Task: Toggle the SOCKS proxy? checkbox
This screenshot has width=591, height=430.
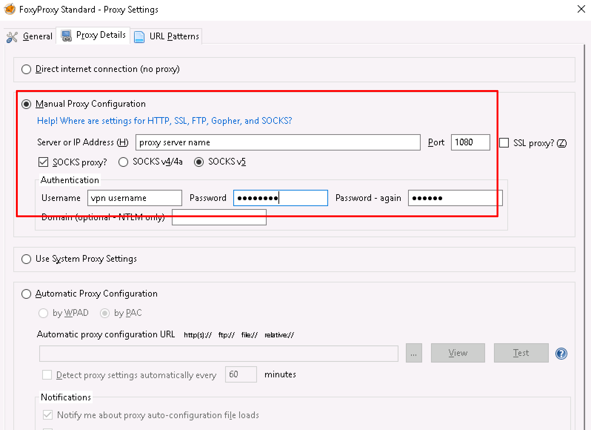Action: point(43,162)
